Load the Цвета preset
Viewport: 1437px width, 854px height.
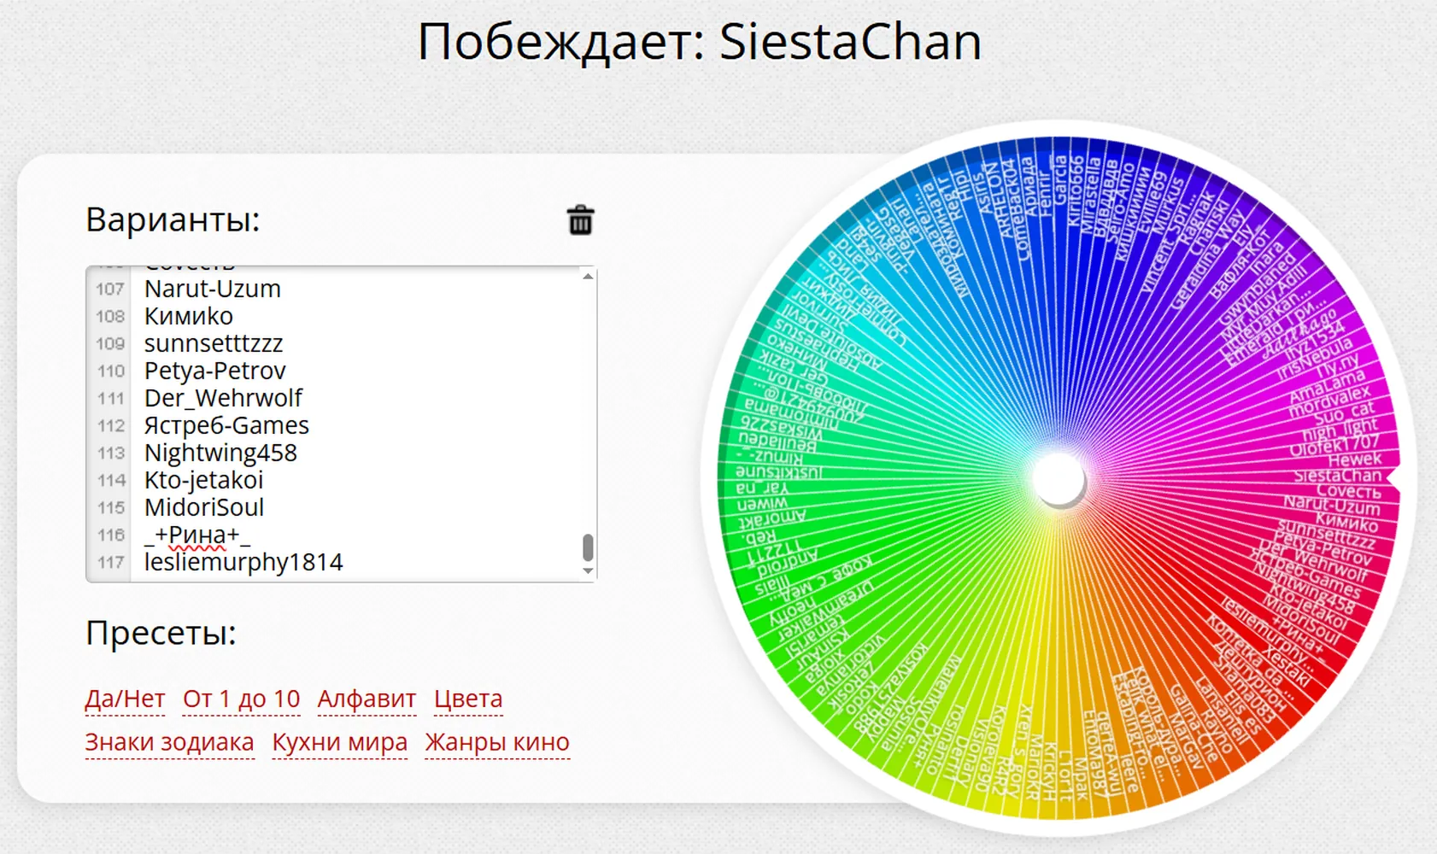click(468, 699)
